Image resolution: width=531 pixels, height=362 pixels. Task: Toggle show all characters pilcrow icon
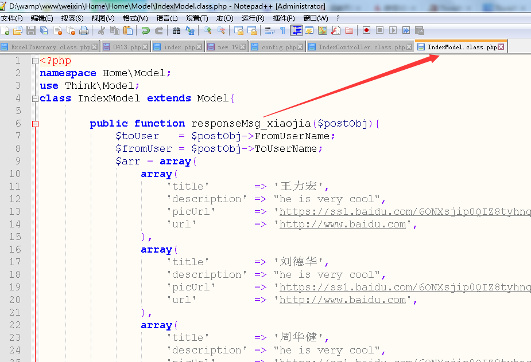282,30
